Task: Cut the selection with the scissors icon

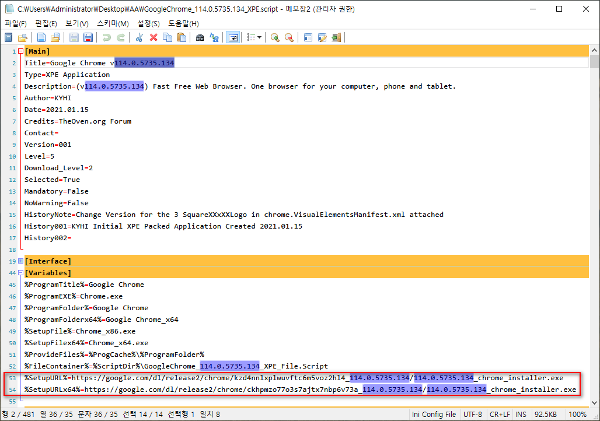Action: tap(139, 37)
